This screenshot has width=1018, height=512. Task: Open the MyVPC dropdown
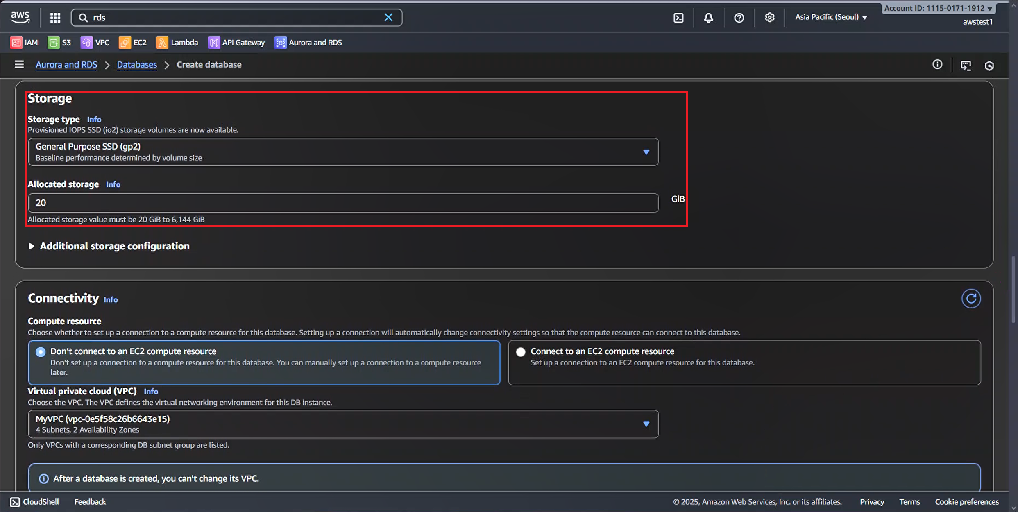tap(343, 424)
